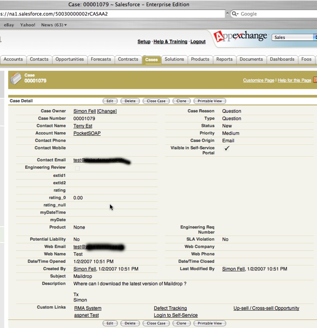Click Date/Time Opened value 1/2/2007 10:51 PM
The height and width of the screenshot is (328, 317).
pyautogui.click(x=94, y=262)
